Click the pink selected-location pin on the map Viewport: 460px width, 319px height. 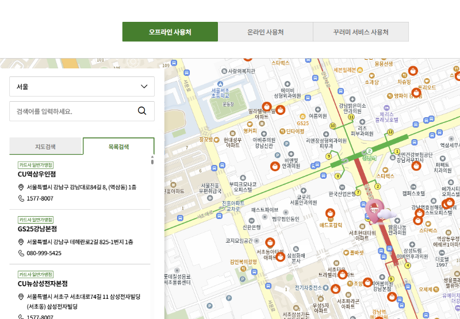[x=374, y=210]
